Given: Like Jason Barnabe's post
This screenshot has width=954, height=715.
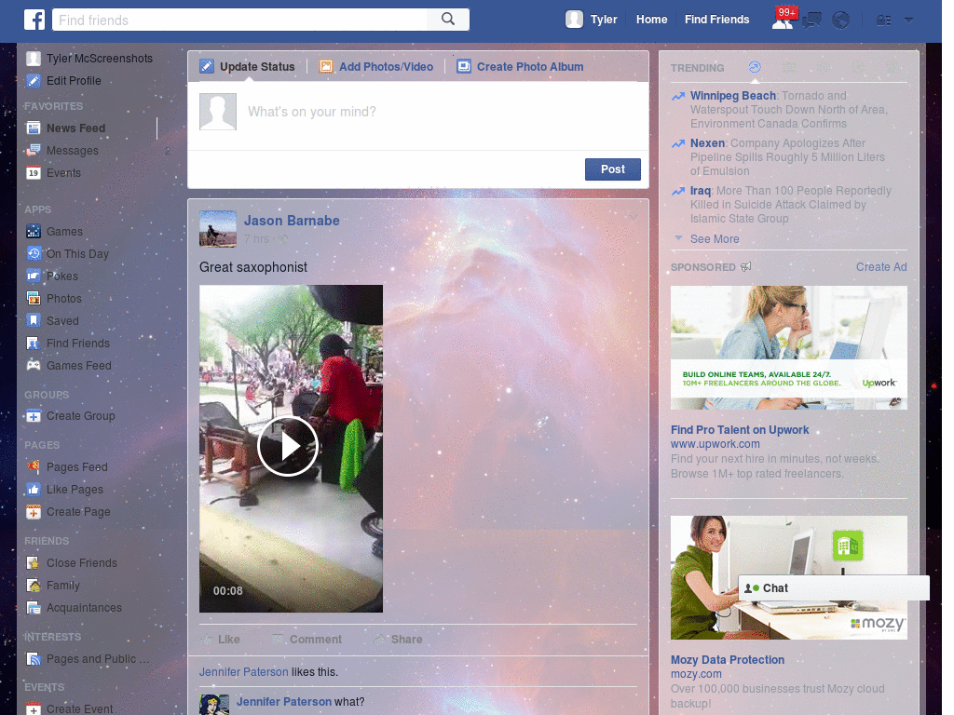Looking at the screenshot, I should (x=221, y=640).
